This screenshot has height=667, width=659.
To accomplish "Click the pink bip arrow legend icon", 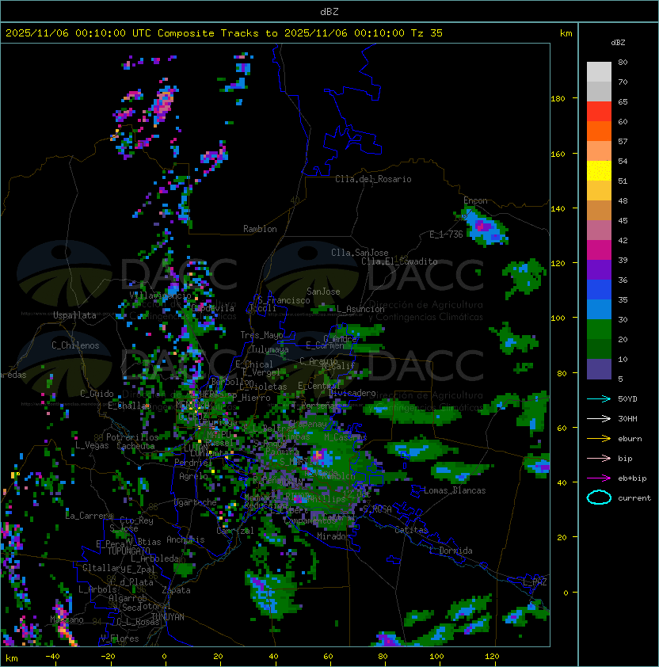I will tap(599, 458).
